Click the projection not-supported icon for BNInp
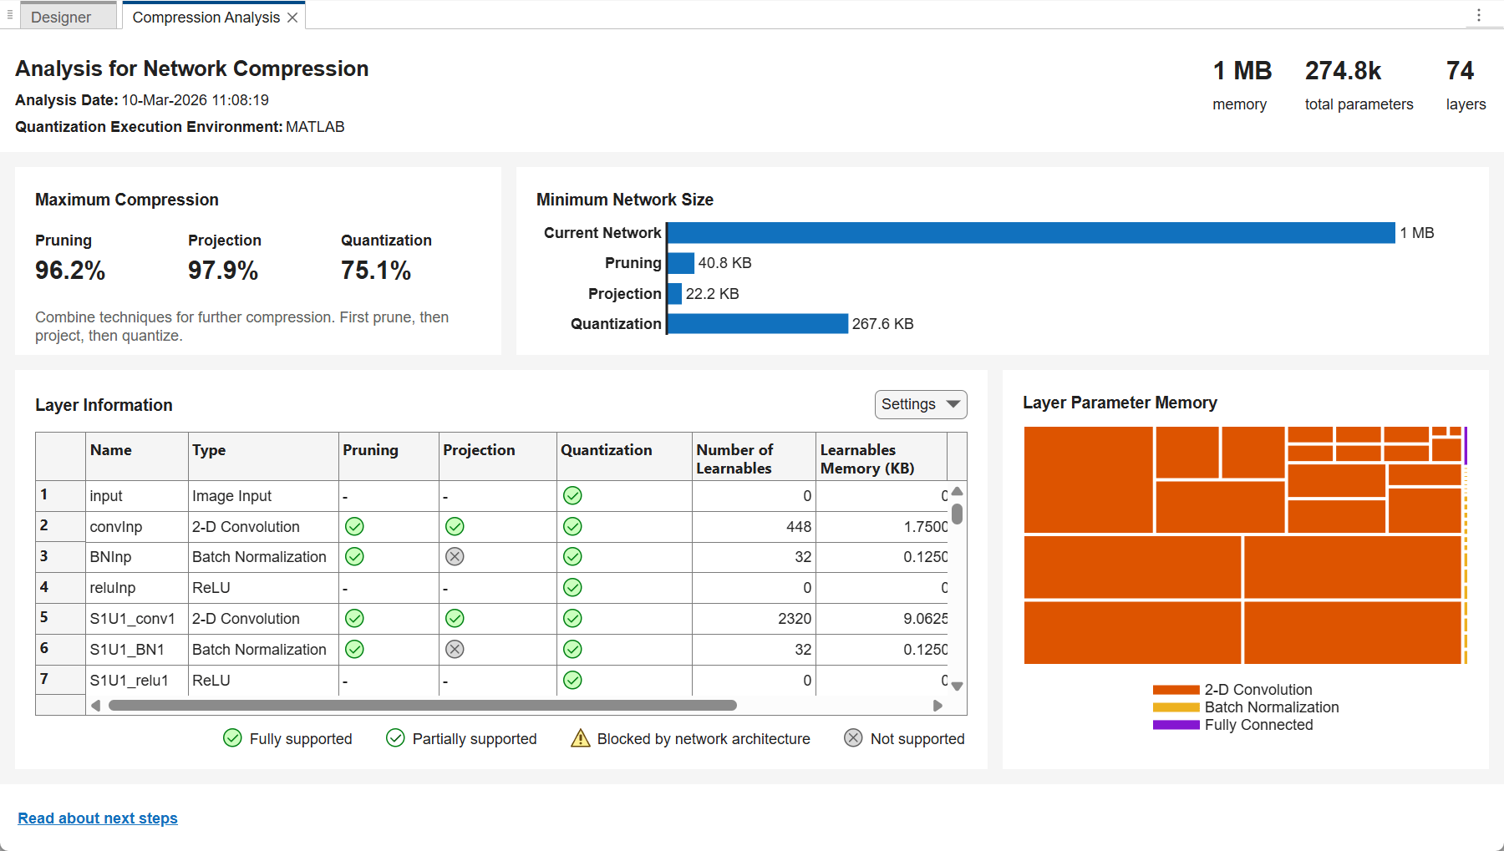 click(455, 557)
